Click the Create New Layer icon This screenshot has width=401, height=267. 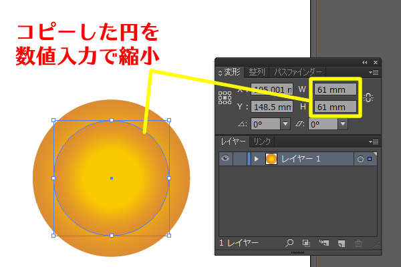(x=340, y=244)
